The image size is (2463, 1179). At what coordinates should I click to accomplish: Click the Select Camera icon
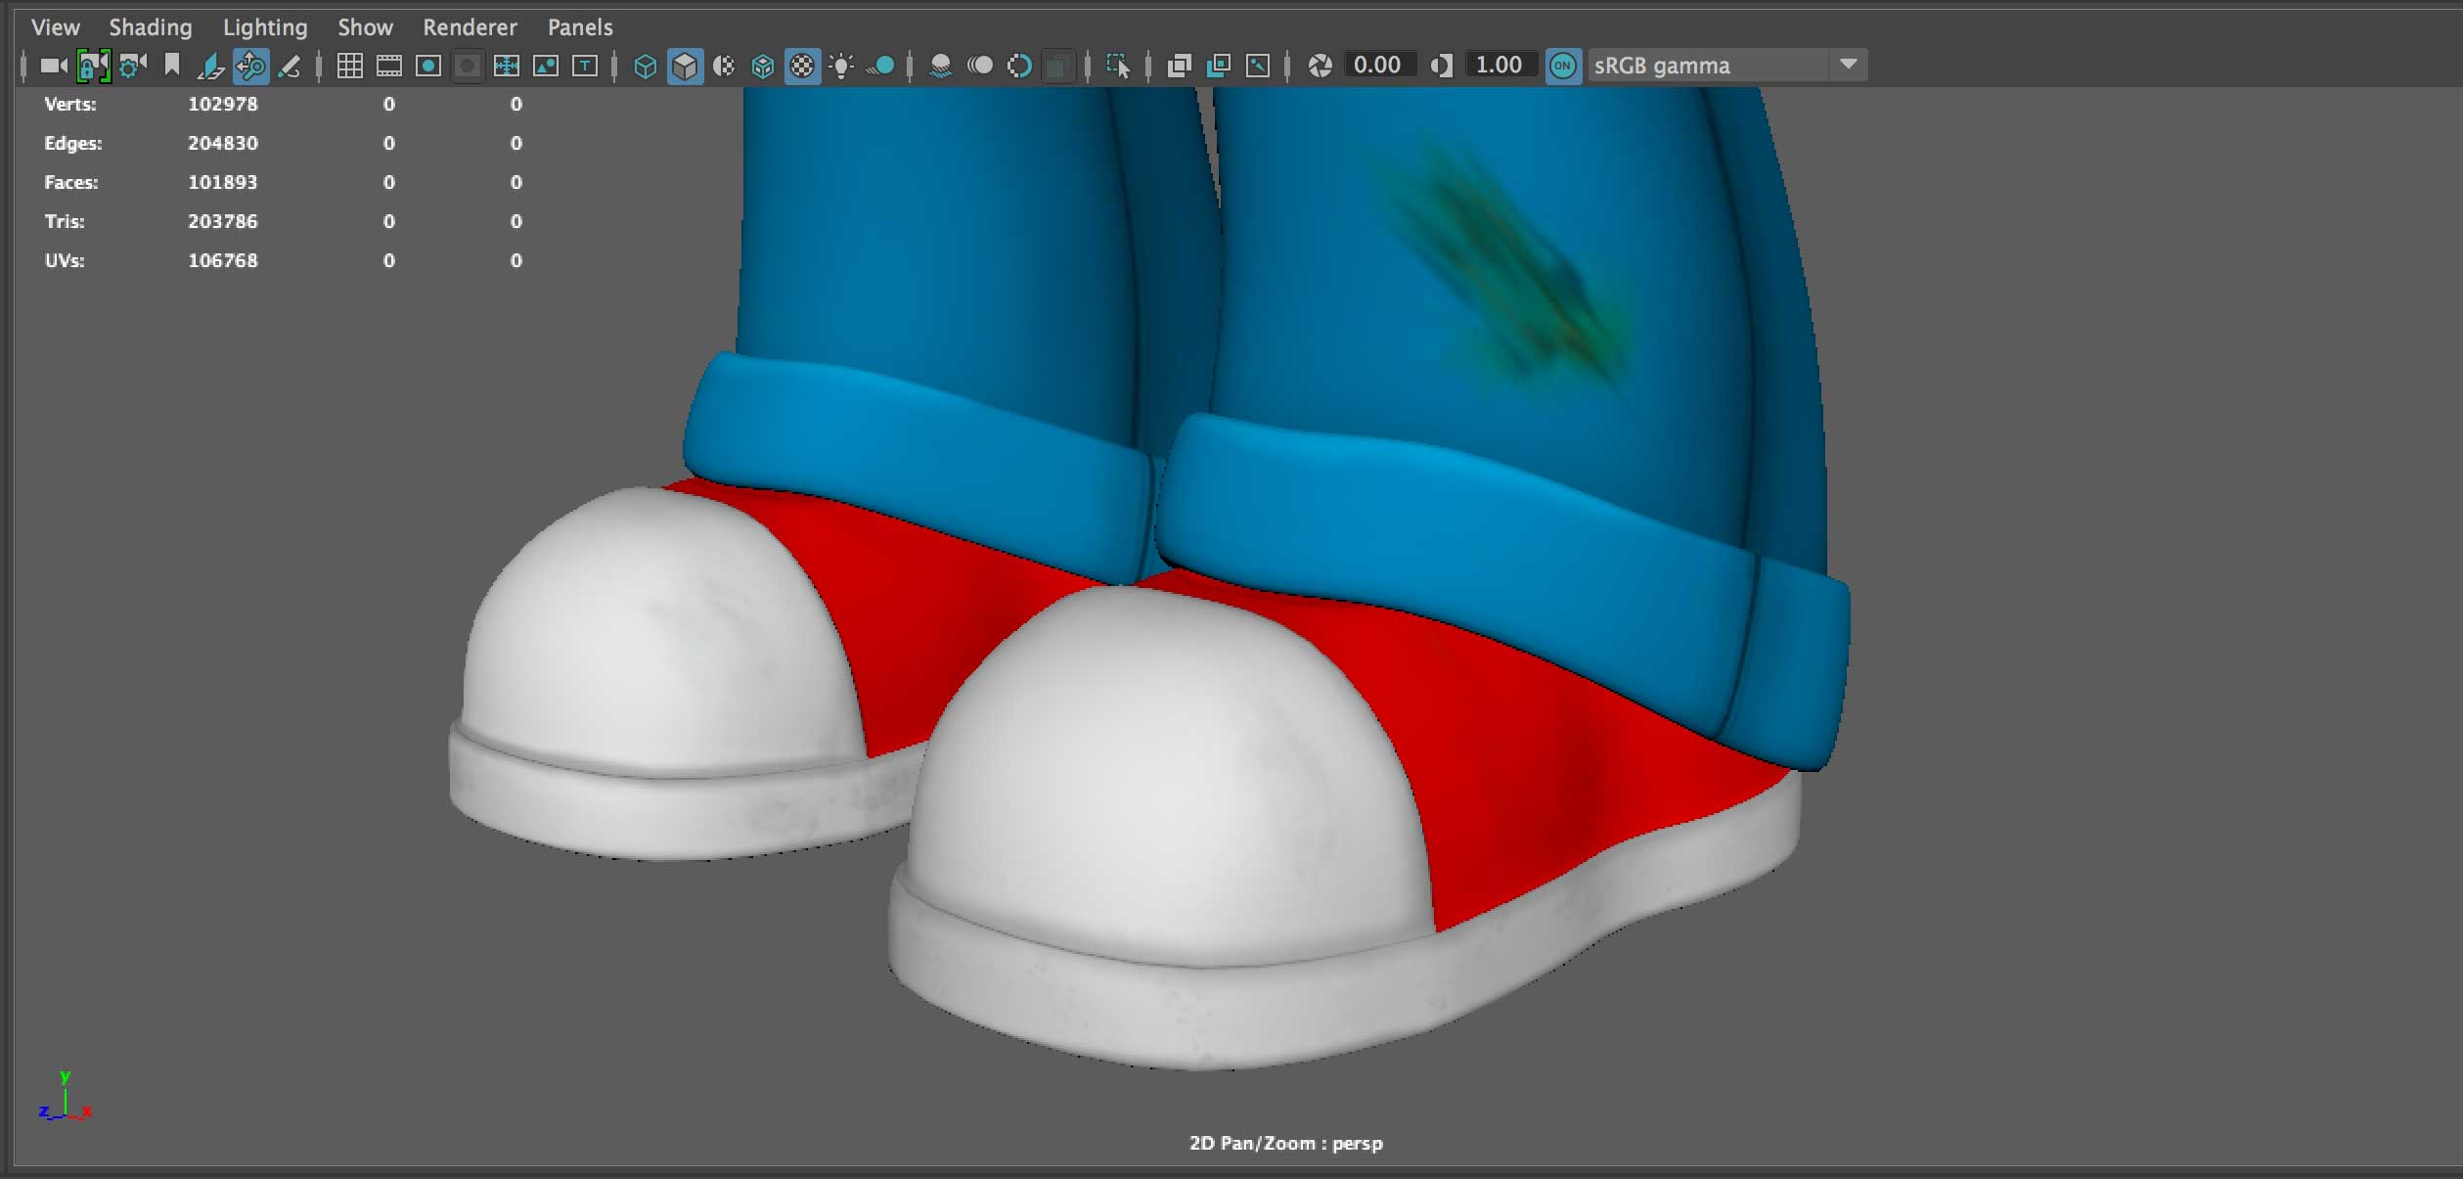[54, 66]
